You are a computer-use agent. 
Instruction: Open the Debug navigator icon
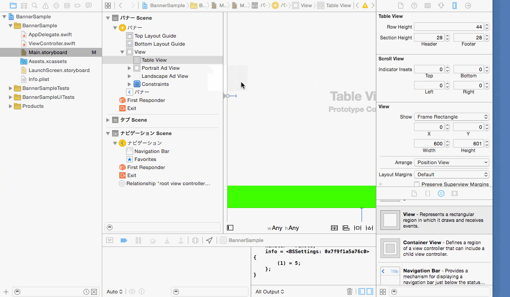click(x=67, y=5)
